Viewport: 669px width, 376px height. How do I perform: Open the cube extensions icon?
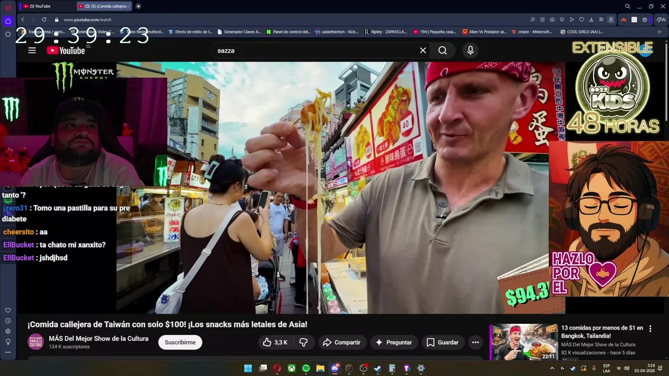click(x=644, y=19)
